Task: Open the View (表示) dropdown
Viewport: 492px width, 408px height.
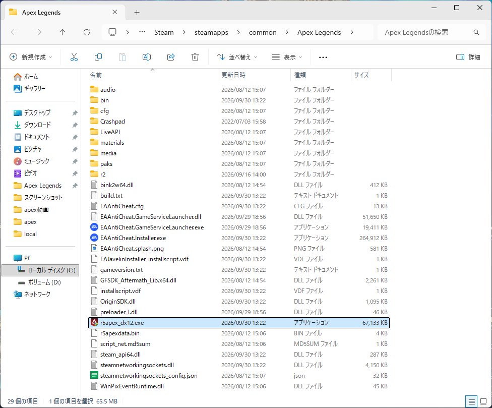Action: point(287,57)
